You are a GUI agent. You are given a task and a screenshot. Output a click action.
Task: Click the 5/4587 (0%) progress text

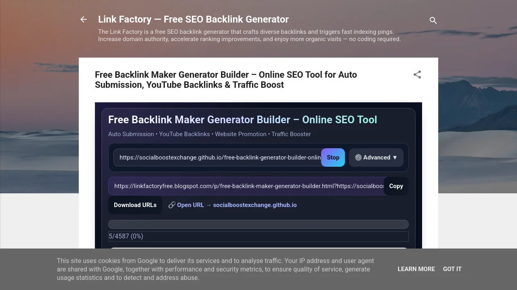click(126, 236)
